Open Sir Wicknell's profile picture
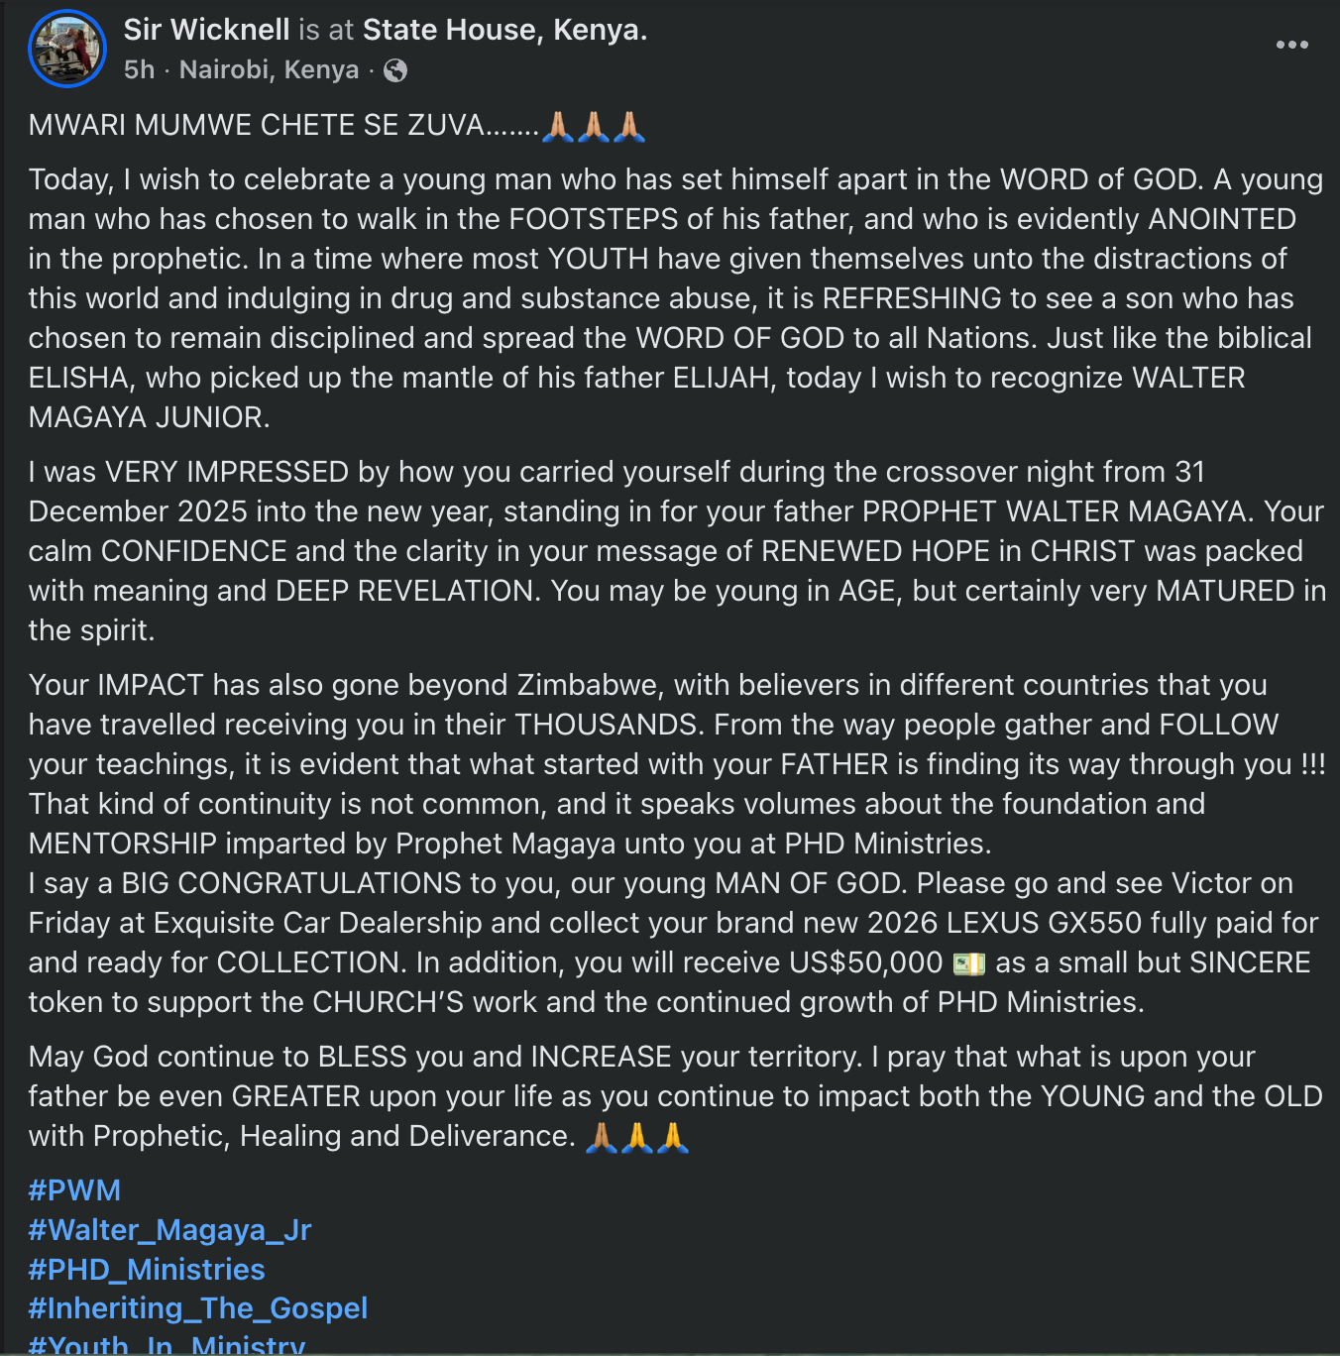 pos(67,49)
